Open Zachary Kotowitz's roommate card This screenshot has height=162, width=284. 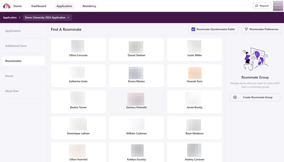136,102
